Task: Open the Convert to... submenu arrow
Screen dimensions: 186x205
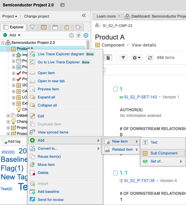Action: point(98,148)
